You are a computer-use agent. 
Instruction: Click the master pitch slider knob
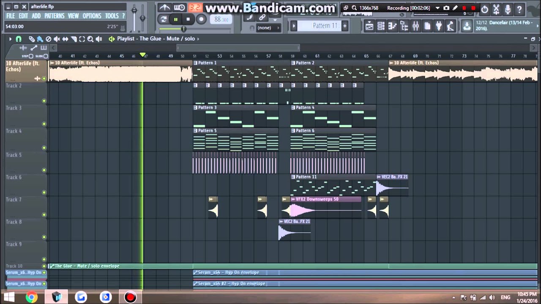[x=142, y=18]
